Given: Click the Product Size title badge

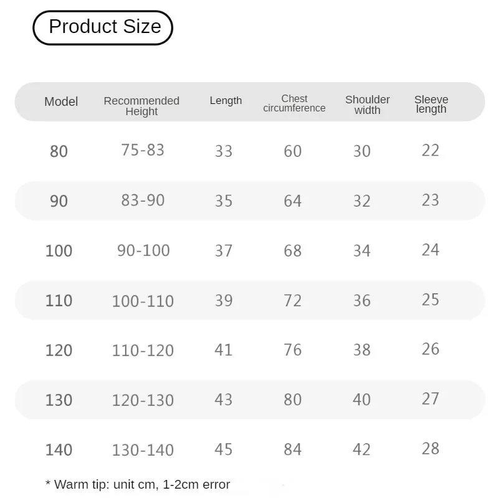Looking at the screenshot, I should point(103,27).
